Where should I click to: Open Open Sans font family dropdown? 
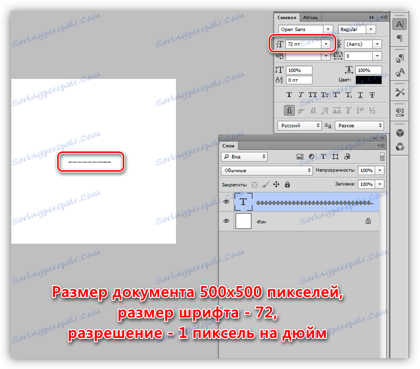(x=328, y=29)
